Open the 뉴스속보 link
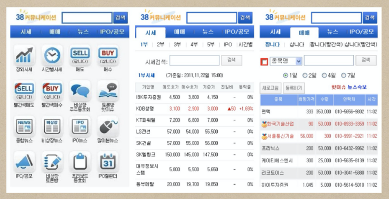This screenshot has width=389, height=199. tap(357, 87)
